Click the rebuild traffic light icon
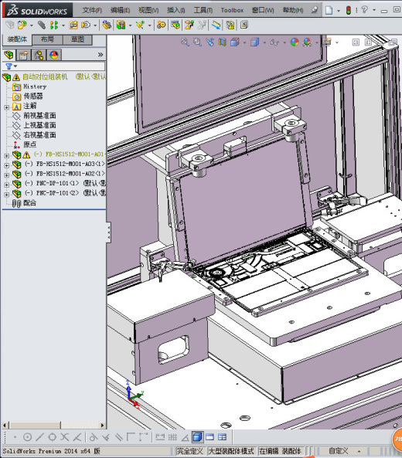Viewport: 402px width, 458px height. pos(348,10)
